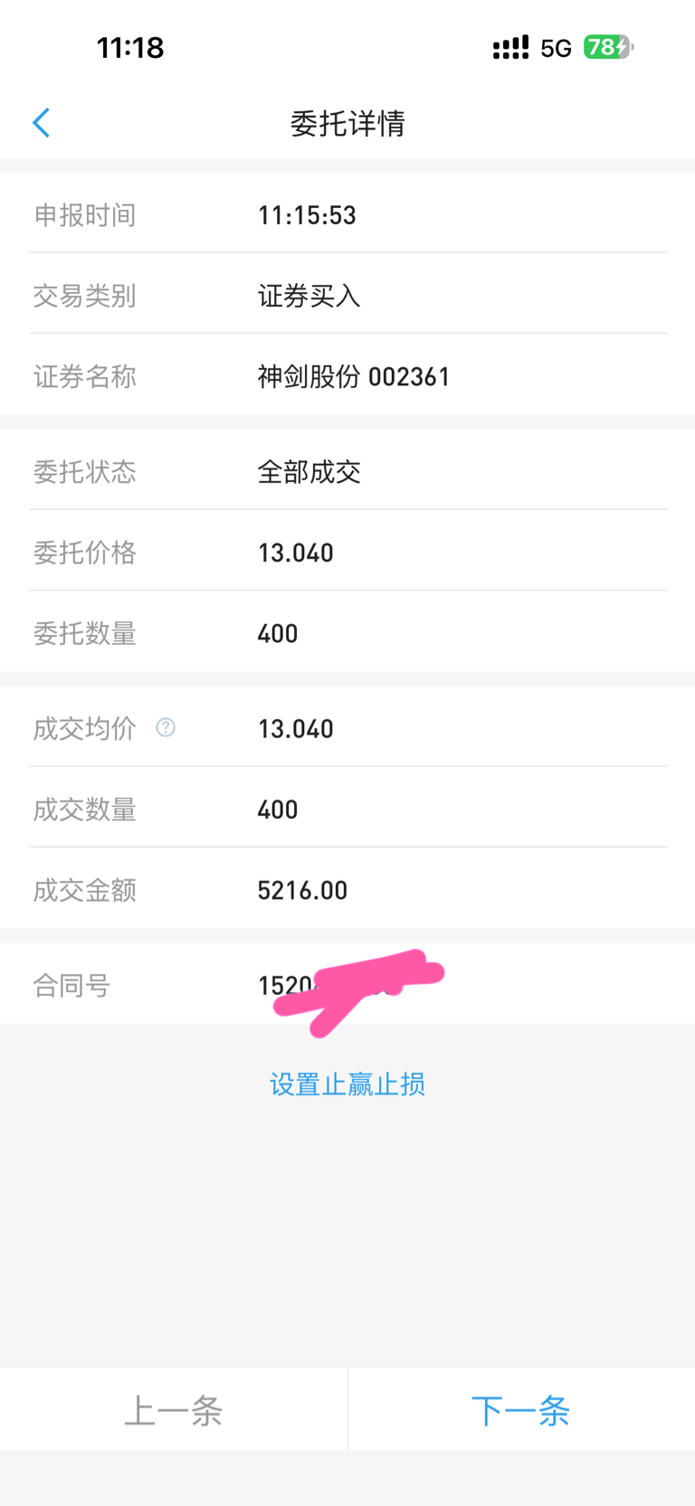695x1506 pixels.
Task: Select the 委托详情 page title
Action: click(x=347, y=123)
